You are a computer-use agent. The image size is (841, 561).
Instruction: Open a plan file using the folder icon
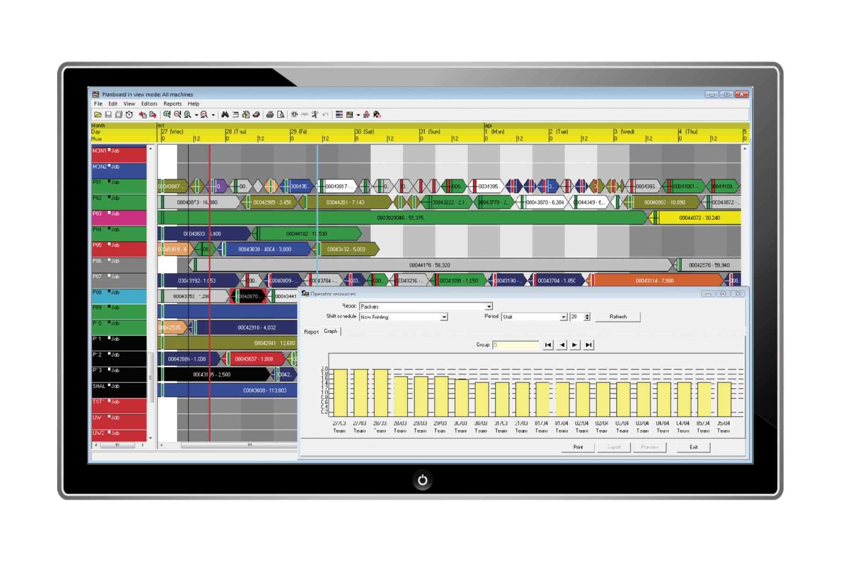[98, 115]
